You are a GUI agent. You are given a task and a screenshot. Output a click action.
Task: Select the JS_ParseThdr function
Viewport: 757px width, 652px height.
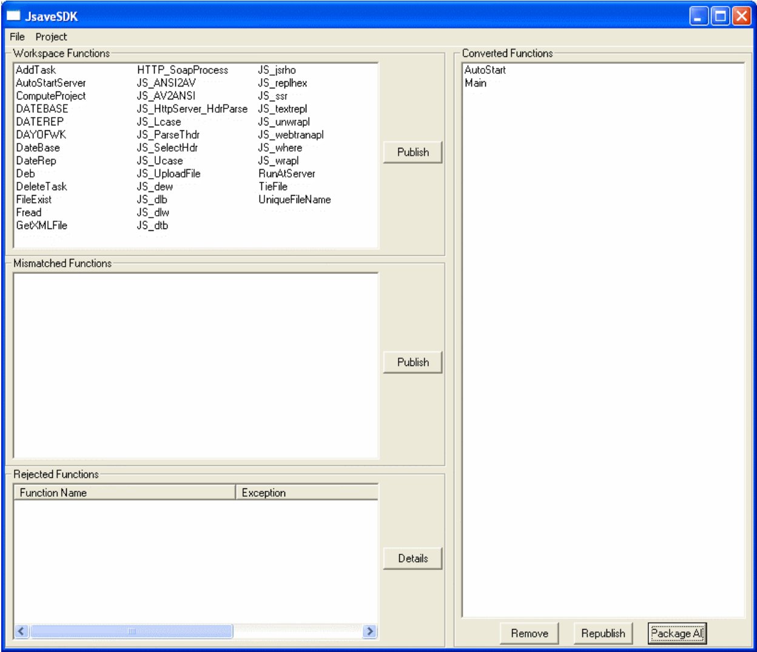tap(168, 135)
